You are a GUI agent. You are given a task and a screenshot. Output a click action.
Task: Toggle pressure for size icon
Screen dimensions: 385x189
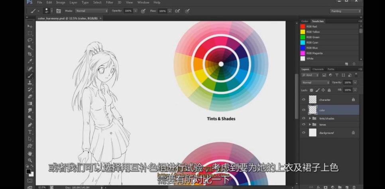pos(187,11)
